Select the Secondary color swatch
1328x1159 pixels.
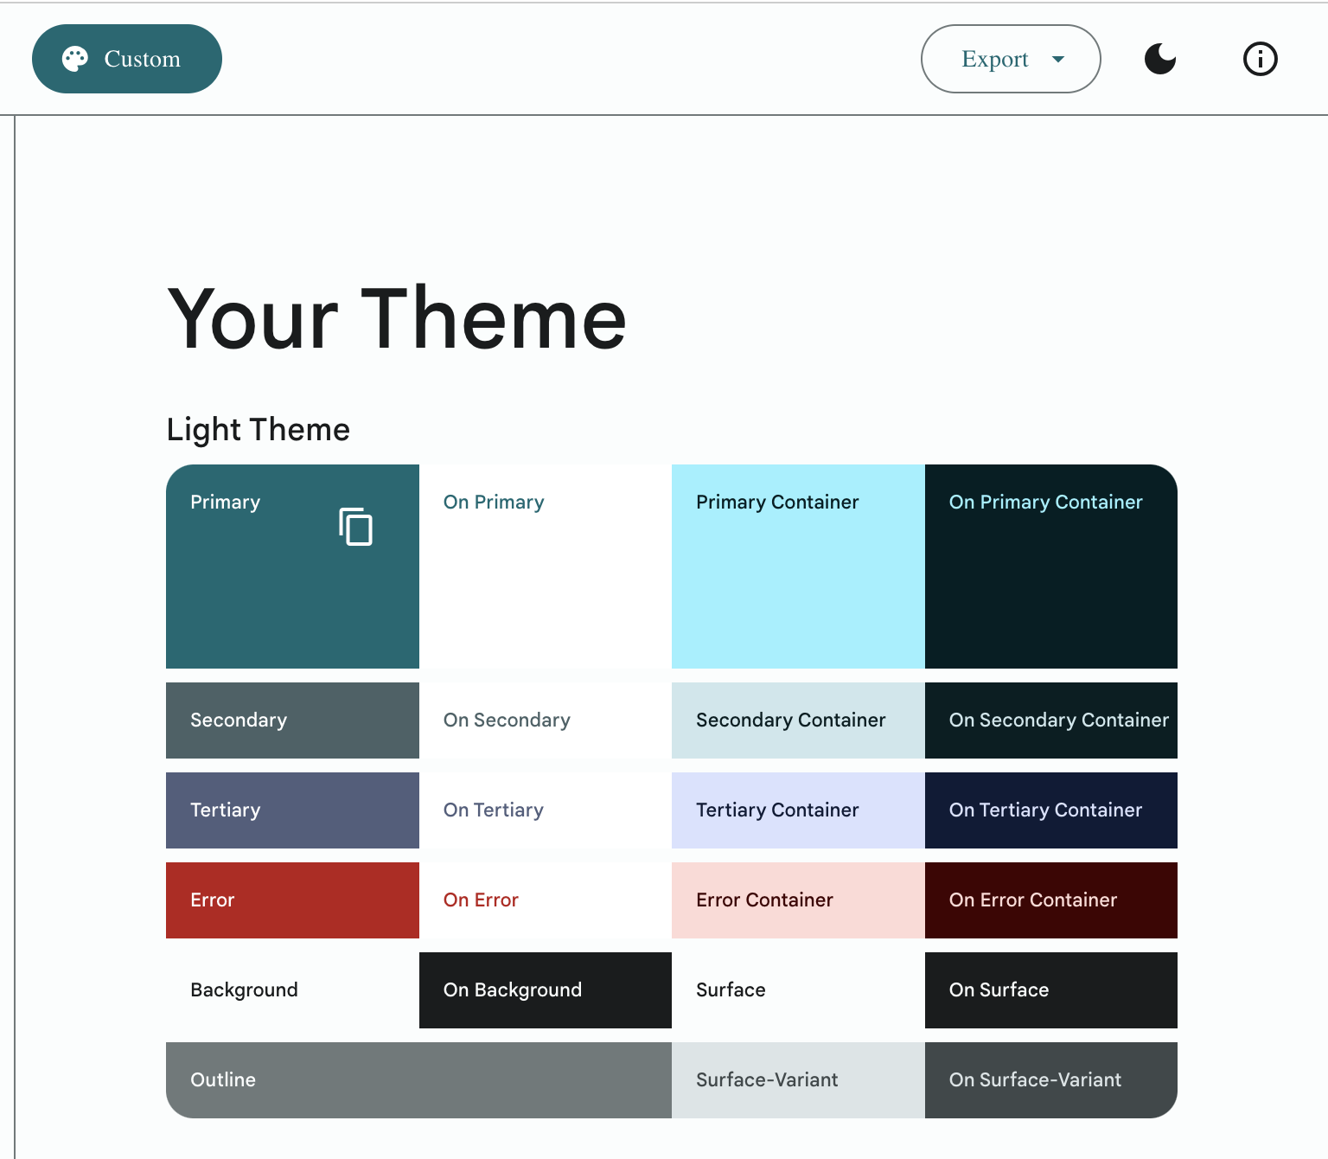pos(292,720)
